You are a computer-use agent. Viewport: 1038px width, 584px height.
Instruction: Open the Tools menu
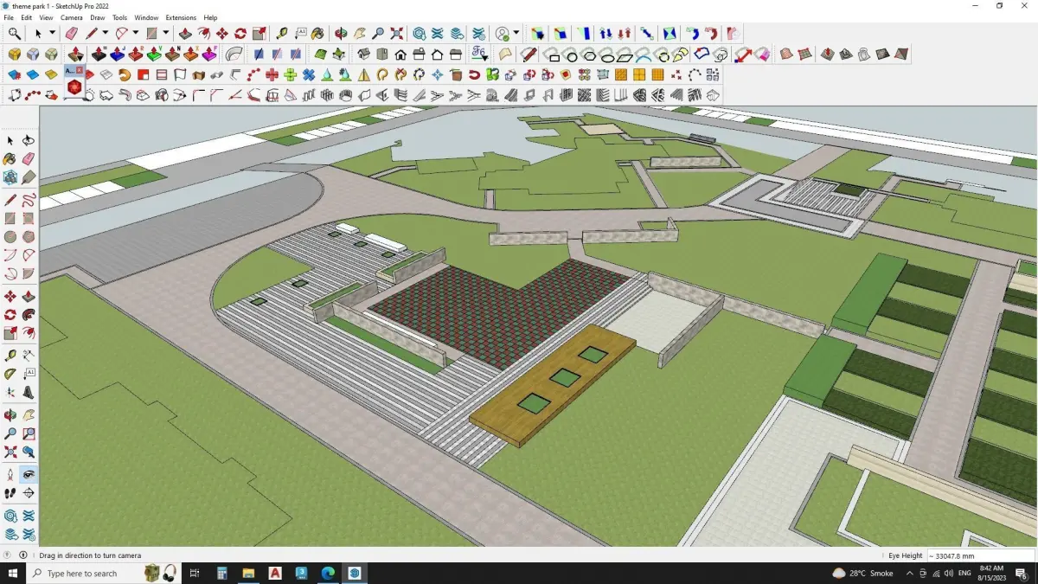119,17
